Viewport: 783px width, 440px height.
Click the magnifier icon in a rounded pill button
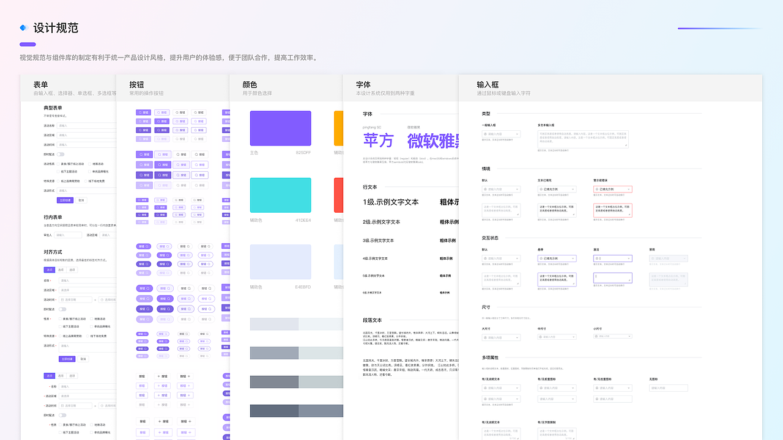[x=147, y=246]
